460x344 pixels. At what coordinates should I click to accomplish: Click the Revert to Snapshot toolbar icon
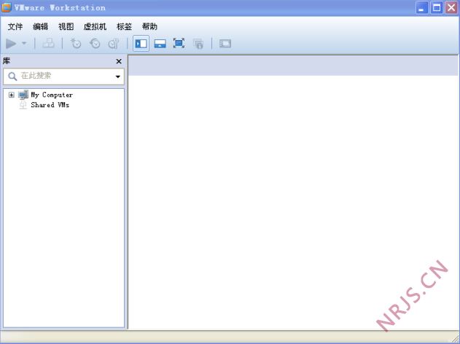click(95, 44)
